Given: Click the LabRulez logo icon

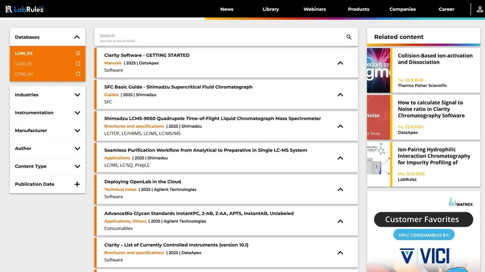Looking at the screenshot, I should point(9,9).
